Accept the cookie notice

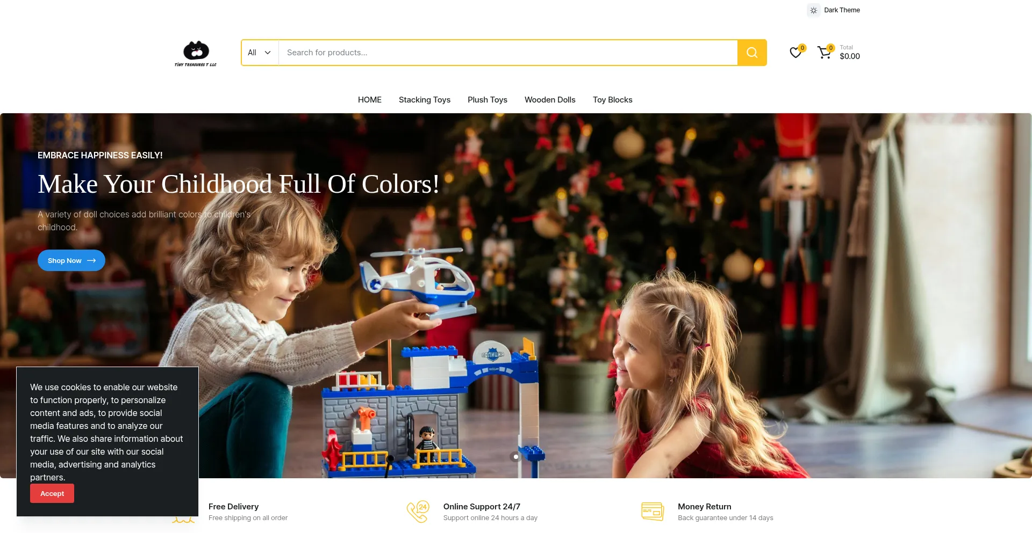tap(52, 493)
